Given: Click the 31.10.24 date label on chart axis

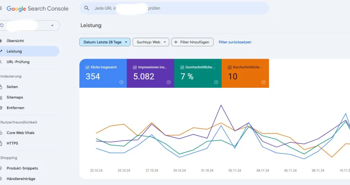Looking at the screenshot, I should 207,171.
